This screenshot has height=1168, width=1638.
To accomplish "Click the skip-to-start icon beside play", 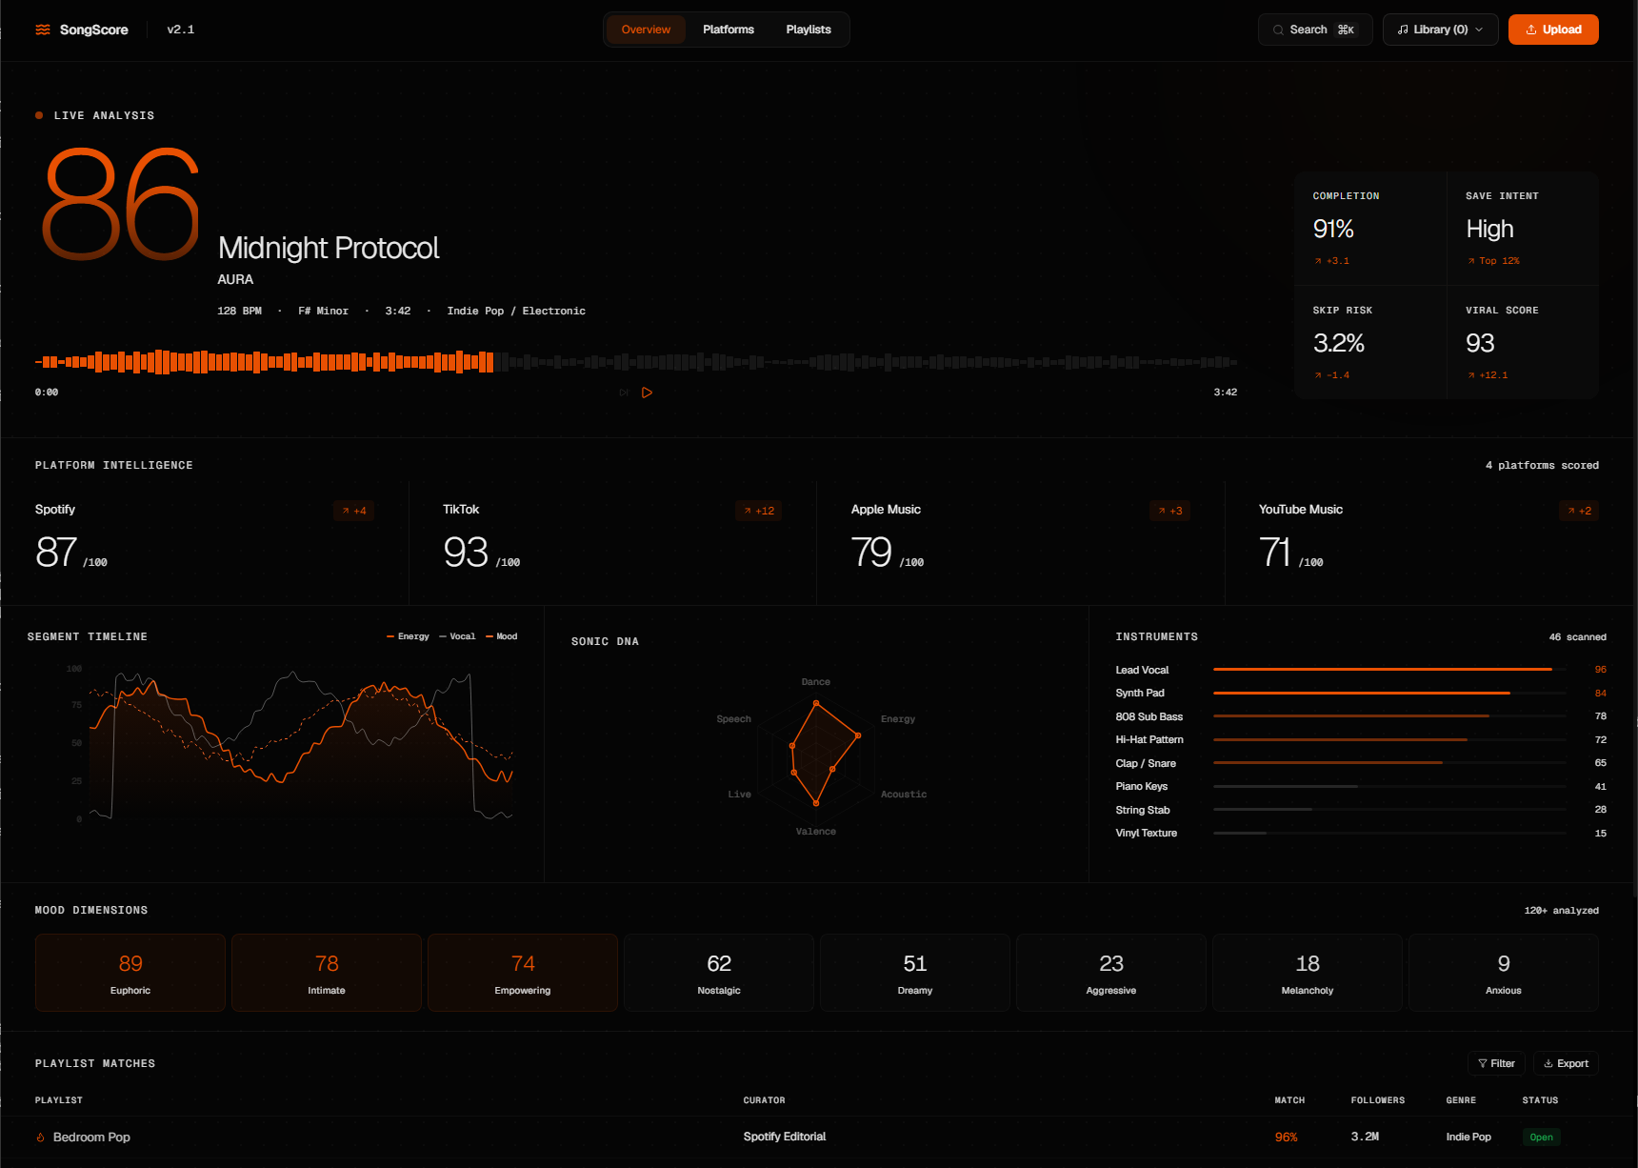I will (x=624, y=393).
